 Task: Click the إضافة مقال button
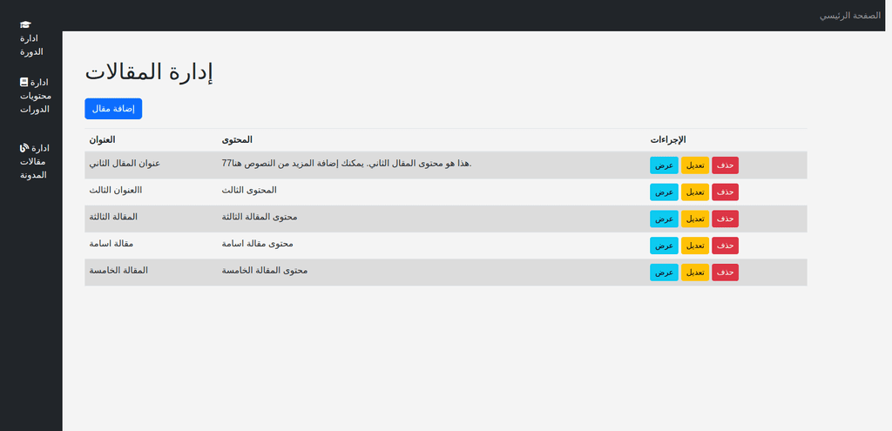113,109
